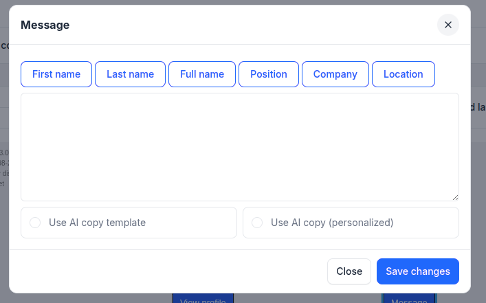Image resolution: width=486 pixels, height=303 pixels.
Task: Click the 'Use AI copy (personalized)' label text
Action: click(332, 223)
